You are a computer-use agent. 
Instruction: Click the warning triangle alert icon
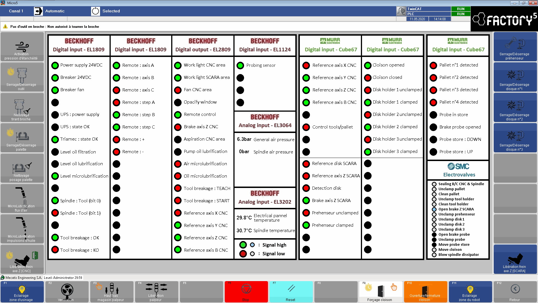tap(5, 27)
